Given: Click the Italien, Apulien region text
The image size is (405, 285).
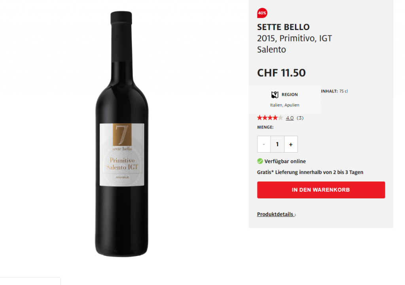Looking at the screenshot, I should [x=285, y=105].
